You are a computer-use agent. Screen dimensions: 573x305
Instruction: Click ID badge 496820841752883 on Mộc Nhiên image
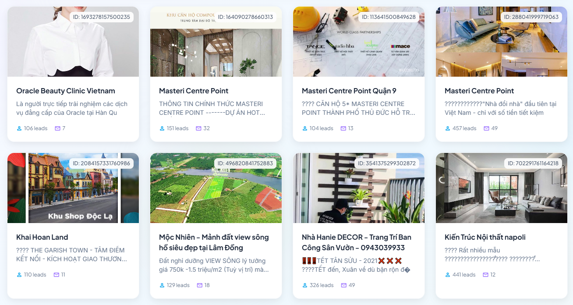pyautogui.click(x=245, y=163)
